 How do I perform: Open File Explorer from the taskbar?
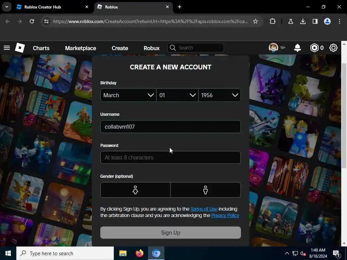(123, 253)
